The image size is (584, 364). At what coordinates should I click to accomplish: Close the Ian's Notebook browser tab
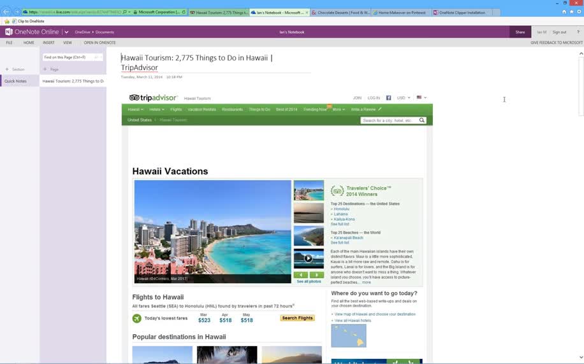click(307, 12)
